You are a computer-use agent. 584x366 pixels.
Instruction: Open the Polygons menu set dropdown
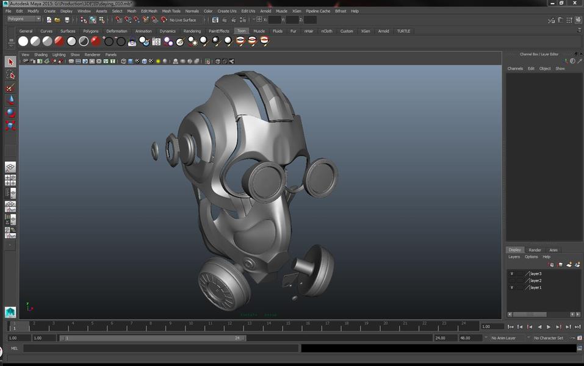24,19
